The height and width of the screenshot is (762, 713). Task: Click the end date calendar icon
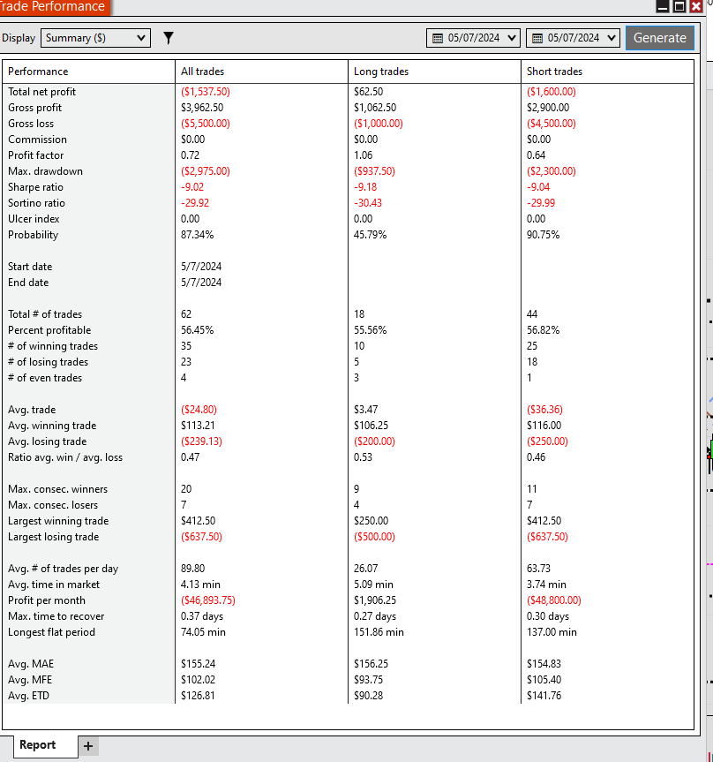tap(537, 38)
